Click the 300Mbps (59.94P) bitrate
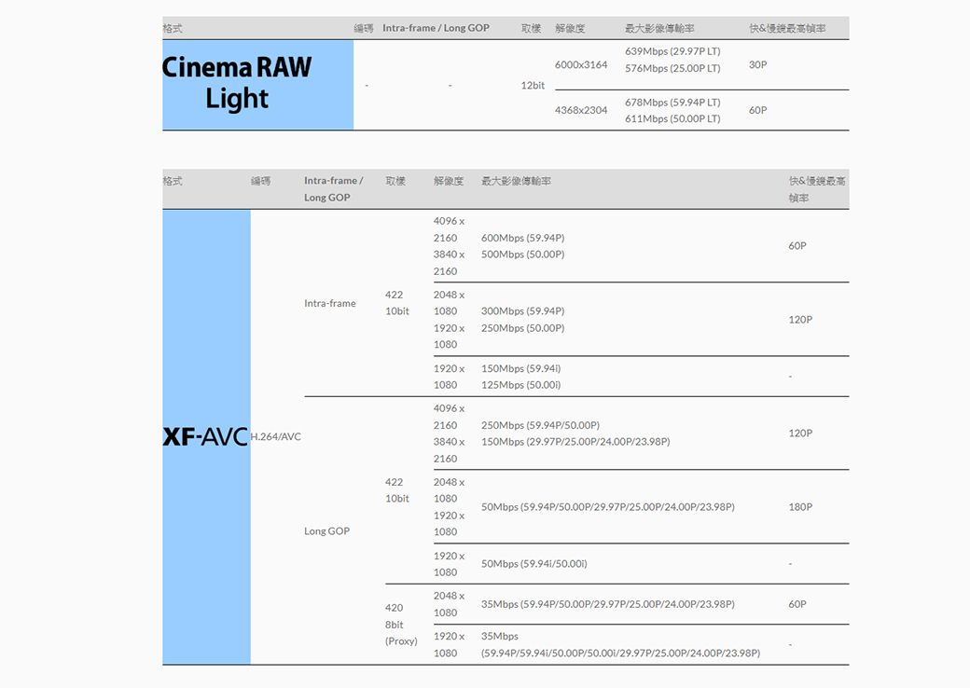This screenshot has height=688, width=970. pyautogui.click(x=522, y=311)
